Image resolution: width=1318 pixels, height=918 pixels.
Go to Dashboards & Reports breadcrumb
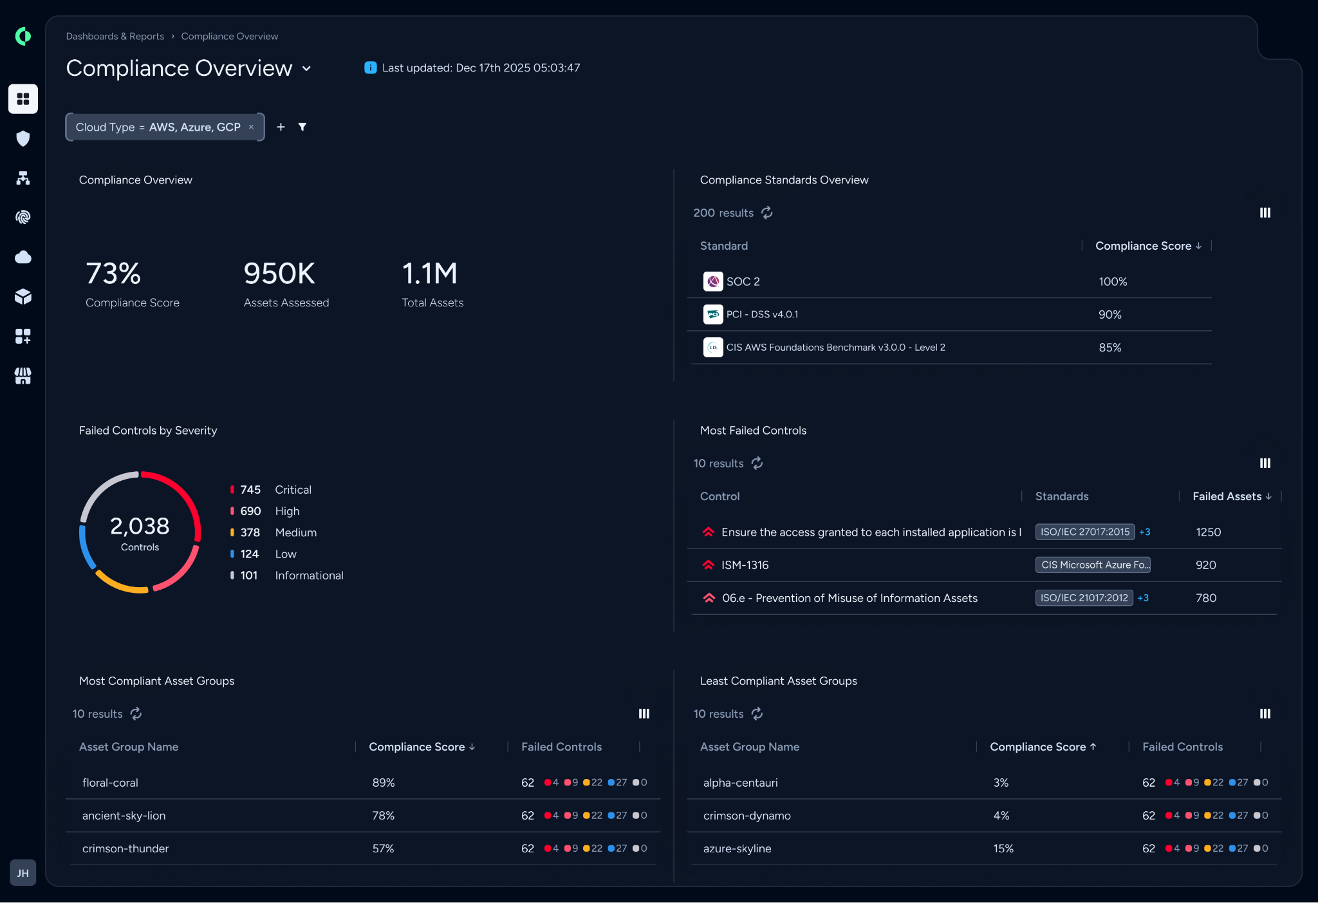tap(115, 36)
